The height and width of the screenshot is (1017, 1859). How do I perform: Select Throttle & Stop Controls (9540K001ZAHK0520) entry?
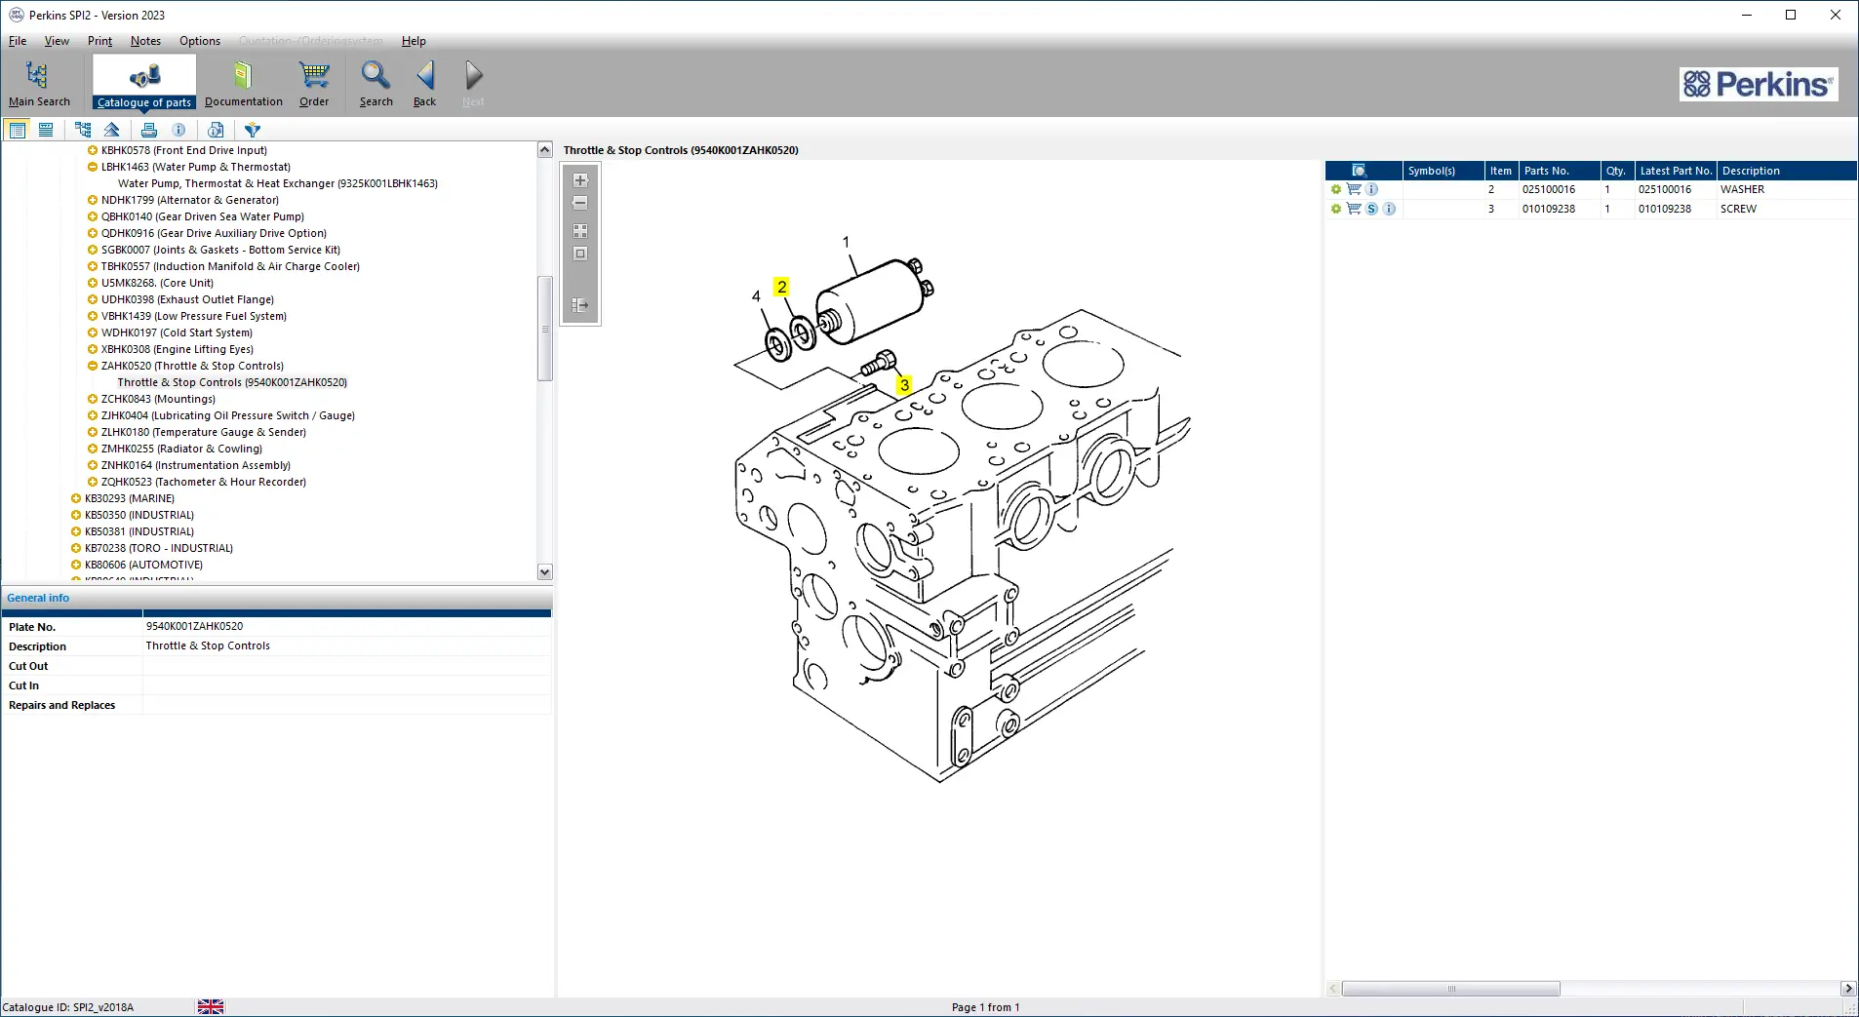[232, 382]
